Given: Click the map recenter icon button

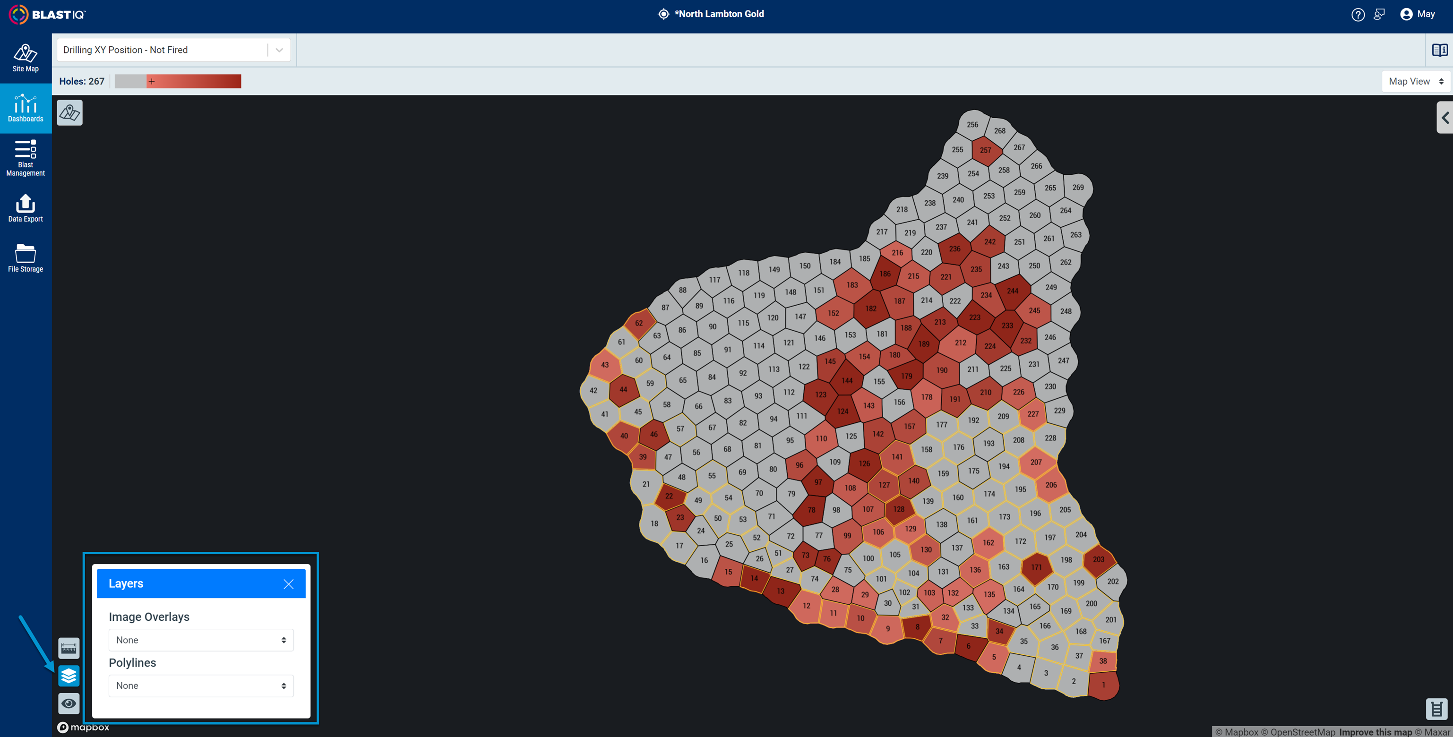Looking at the screenshot, I should tap(69, 113).
